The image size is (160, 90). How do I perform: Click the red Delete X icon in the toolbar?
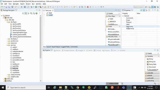(x=88, y=7)
